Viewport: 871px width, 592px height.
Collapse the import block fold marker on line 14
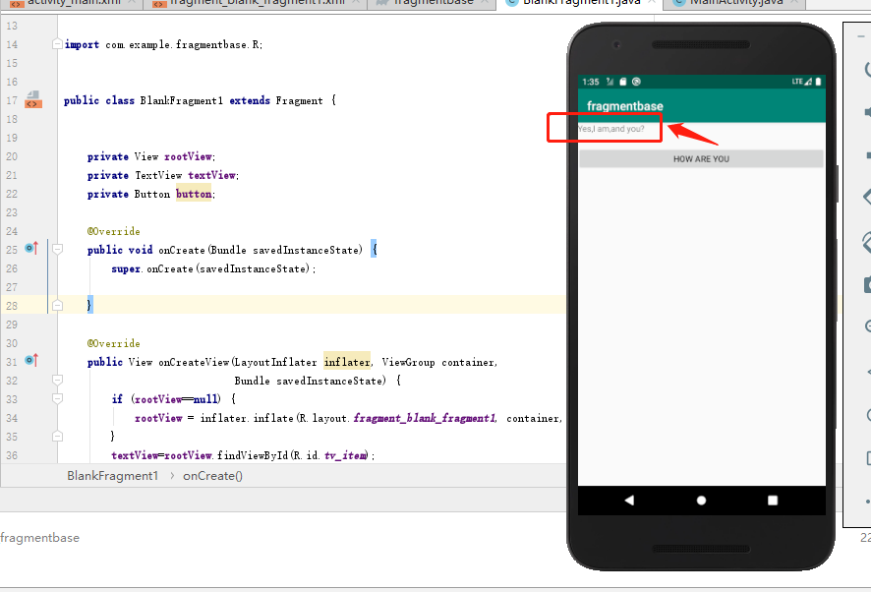(x=57, y=44)
